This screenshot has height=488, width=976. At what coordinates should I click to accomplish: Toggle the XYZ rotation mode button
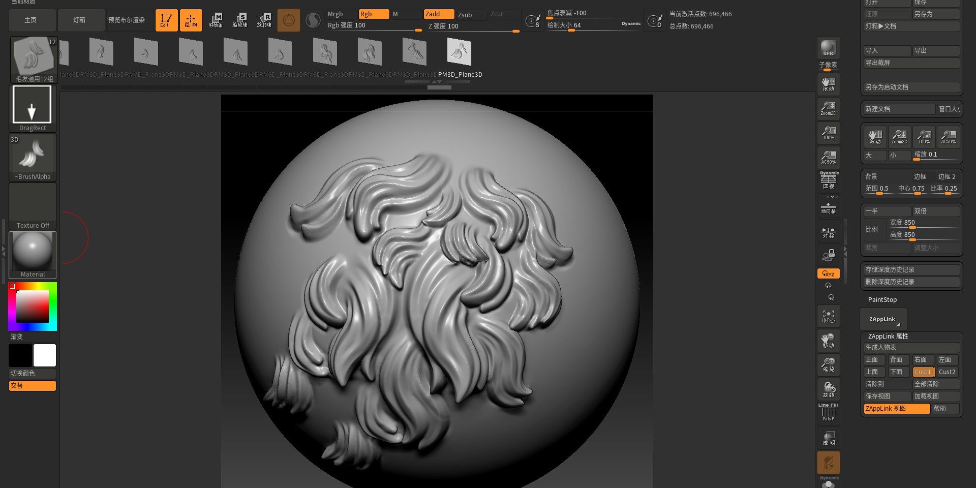coord(828,273)
